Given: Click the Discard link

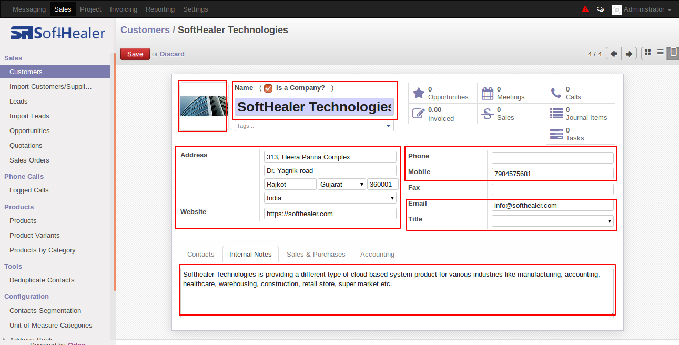Looking at the screenshot, I should (x=172, y=54).
